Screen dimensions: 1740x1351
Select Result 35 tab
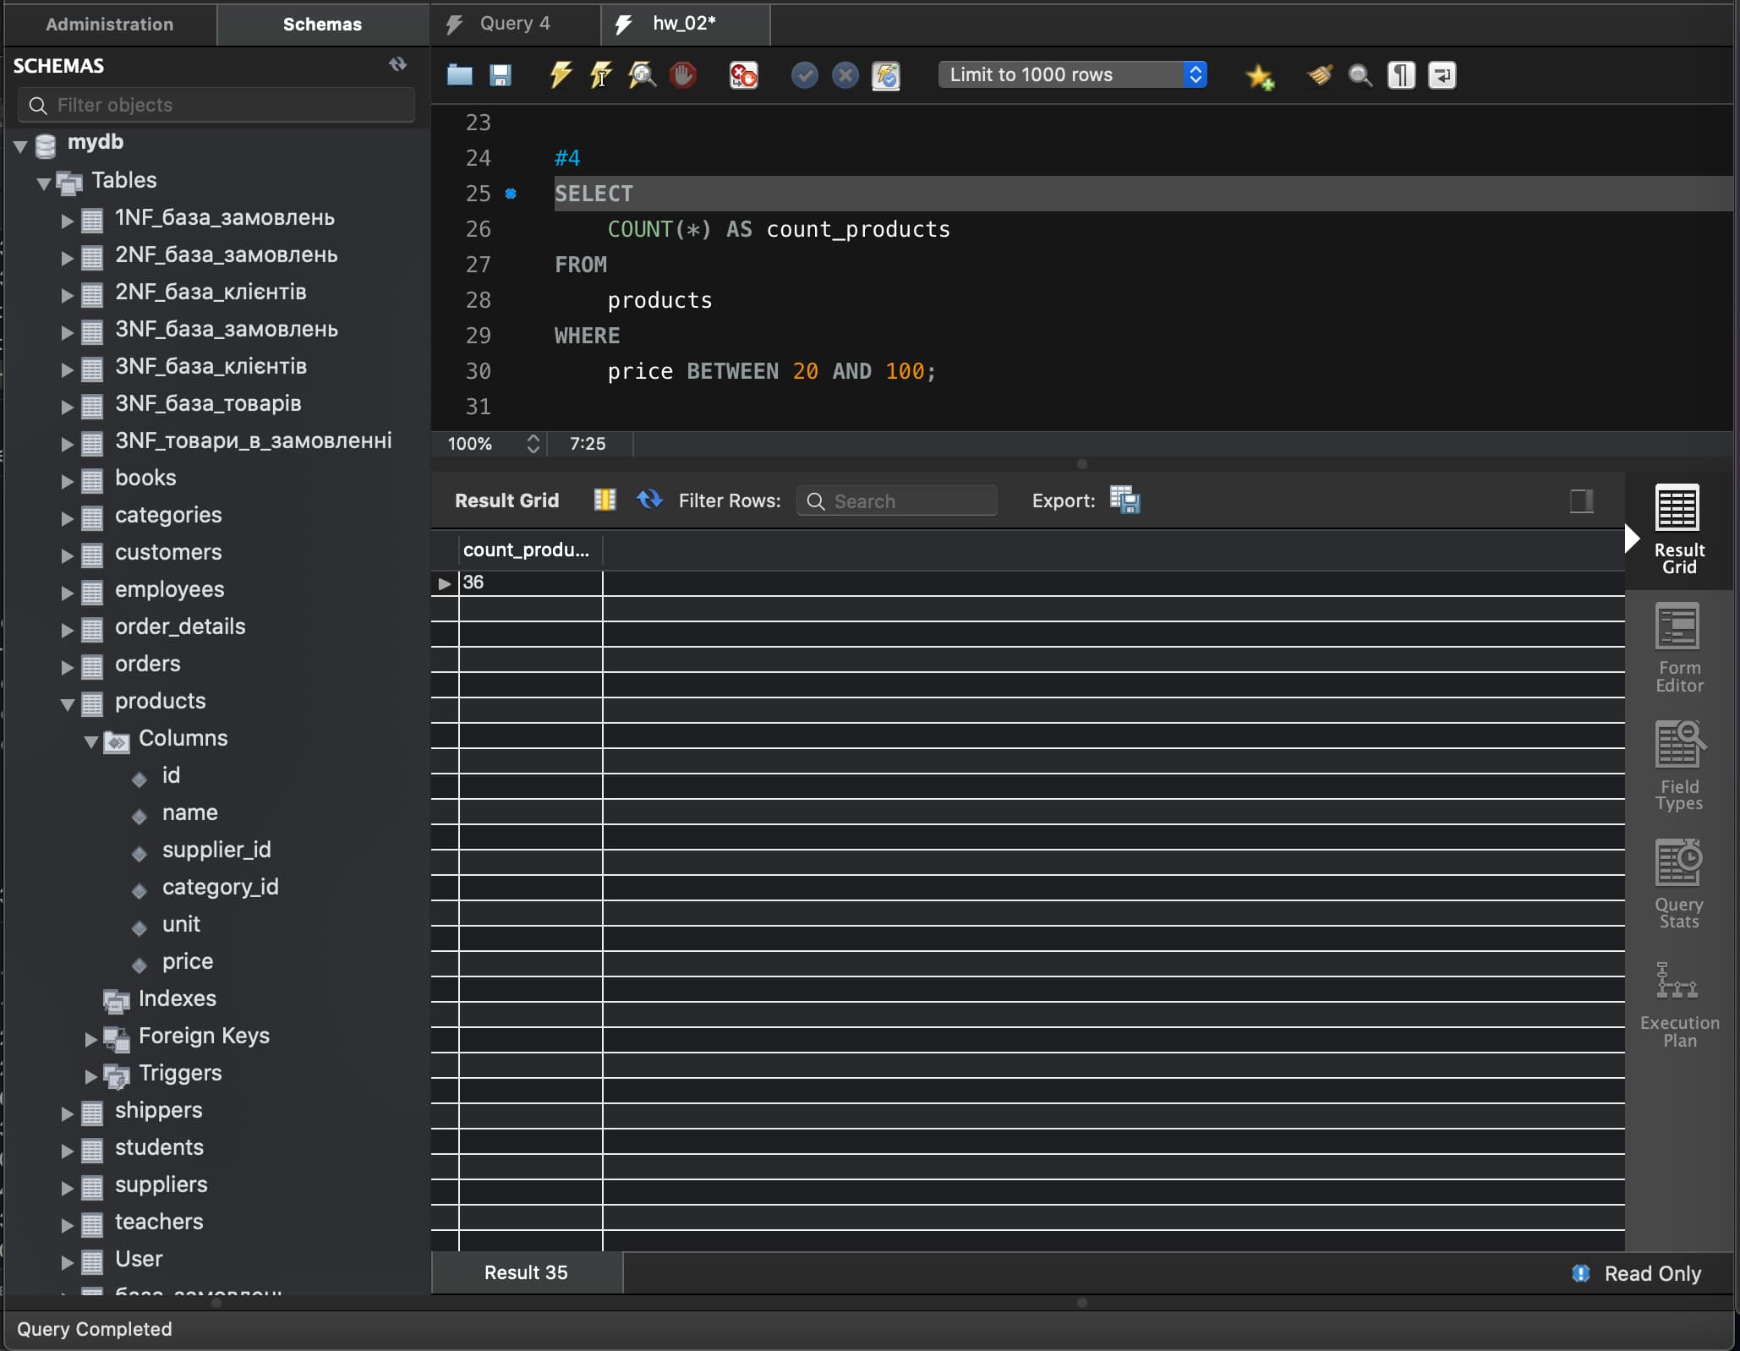point(527,1272)
